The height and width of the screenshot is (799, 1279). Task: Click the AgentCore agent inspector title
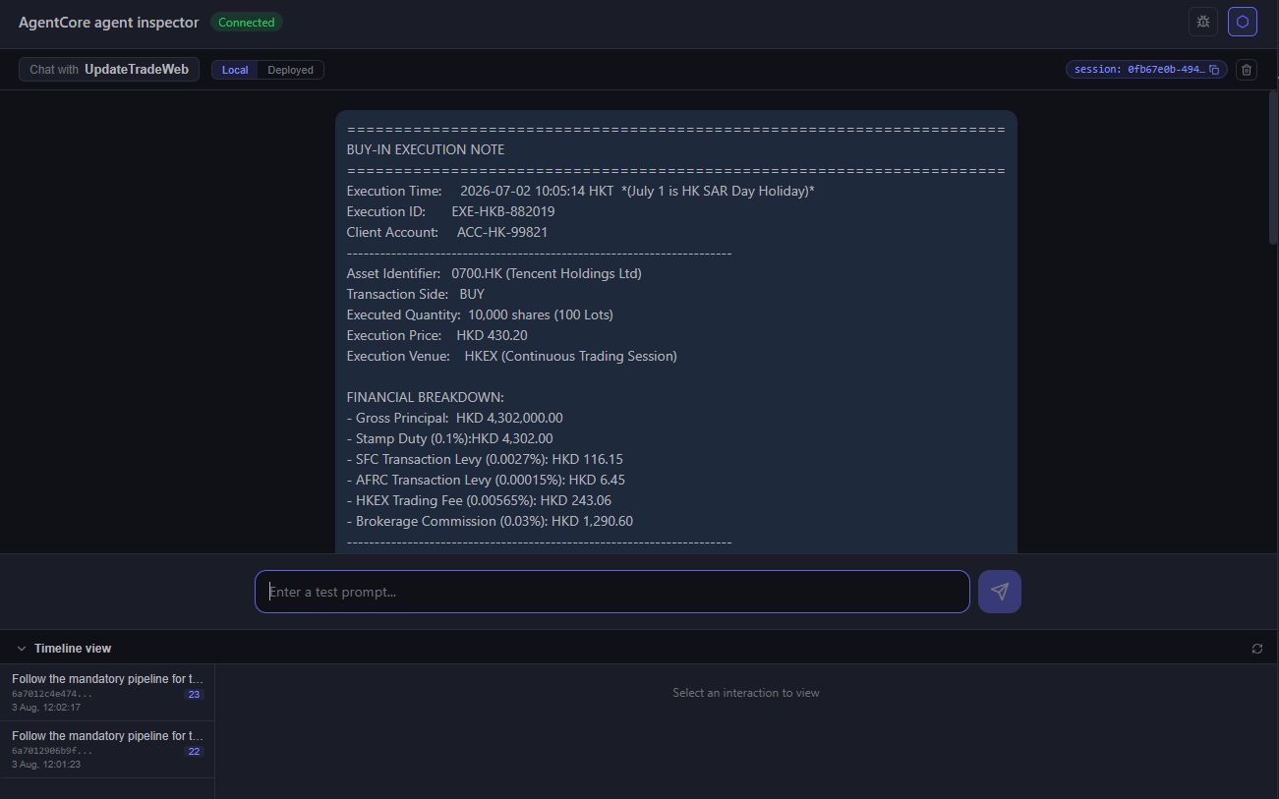(x=108, y=22)
